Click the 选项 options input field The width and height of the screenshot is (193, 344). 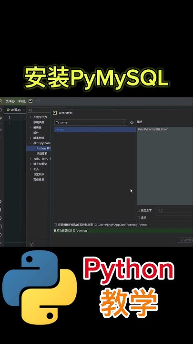174,218
